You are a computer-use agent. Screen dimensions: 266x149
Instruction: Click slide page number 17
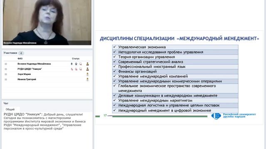click(x=105, y=115)
